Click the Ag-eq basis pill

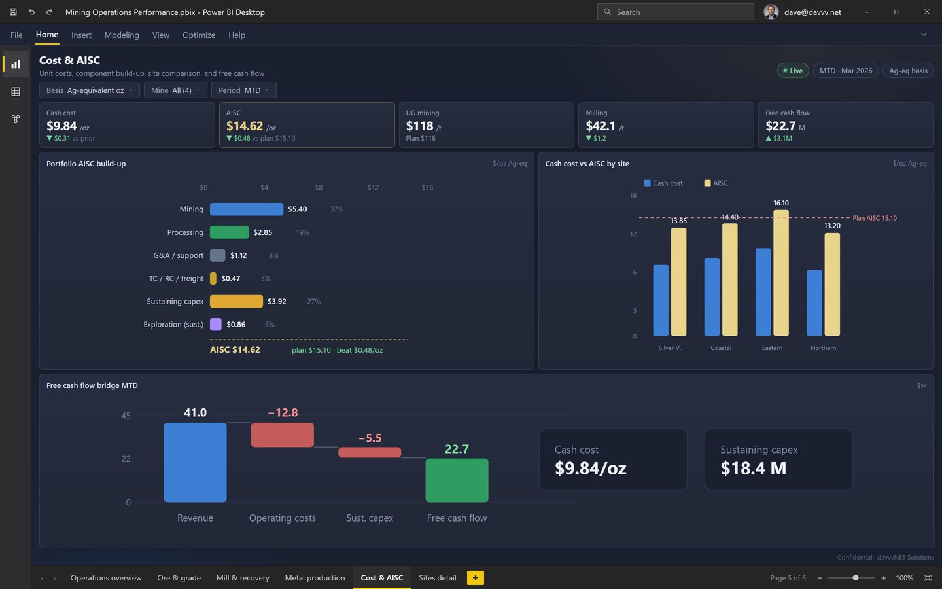[908, 71]
